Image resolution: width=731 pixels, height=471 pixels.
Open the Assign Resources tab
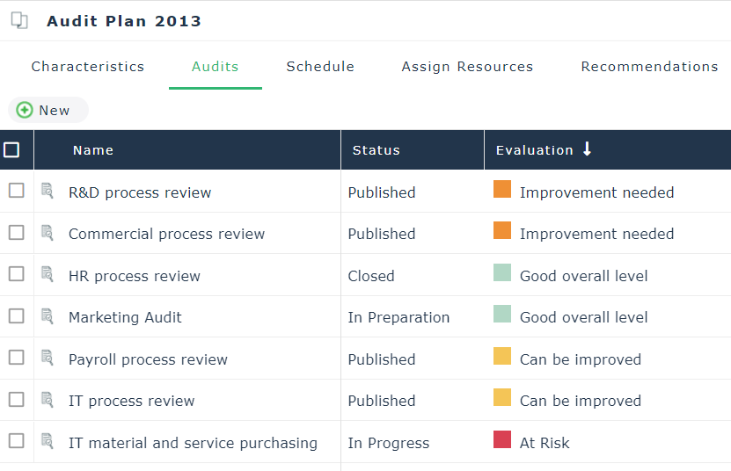[467, 67]
